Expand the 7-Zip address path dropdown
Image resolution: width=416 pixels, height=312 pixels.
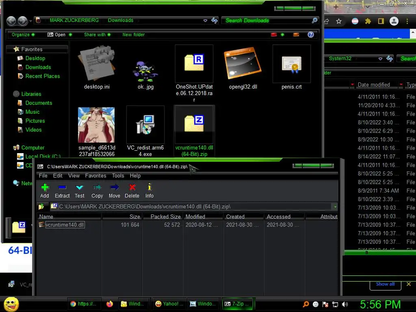(x=335, y=206)
